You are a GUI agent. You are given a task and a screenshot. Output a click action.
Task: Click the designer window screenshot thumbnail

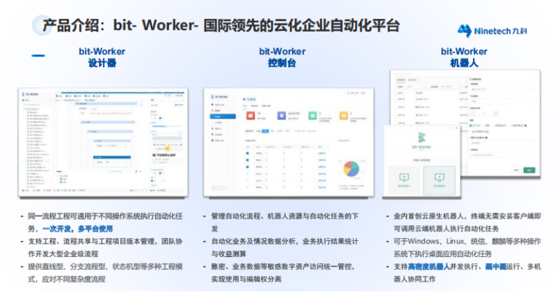tap(103, 142)
